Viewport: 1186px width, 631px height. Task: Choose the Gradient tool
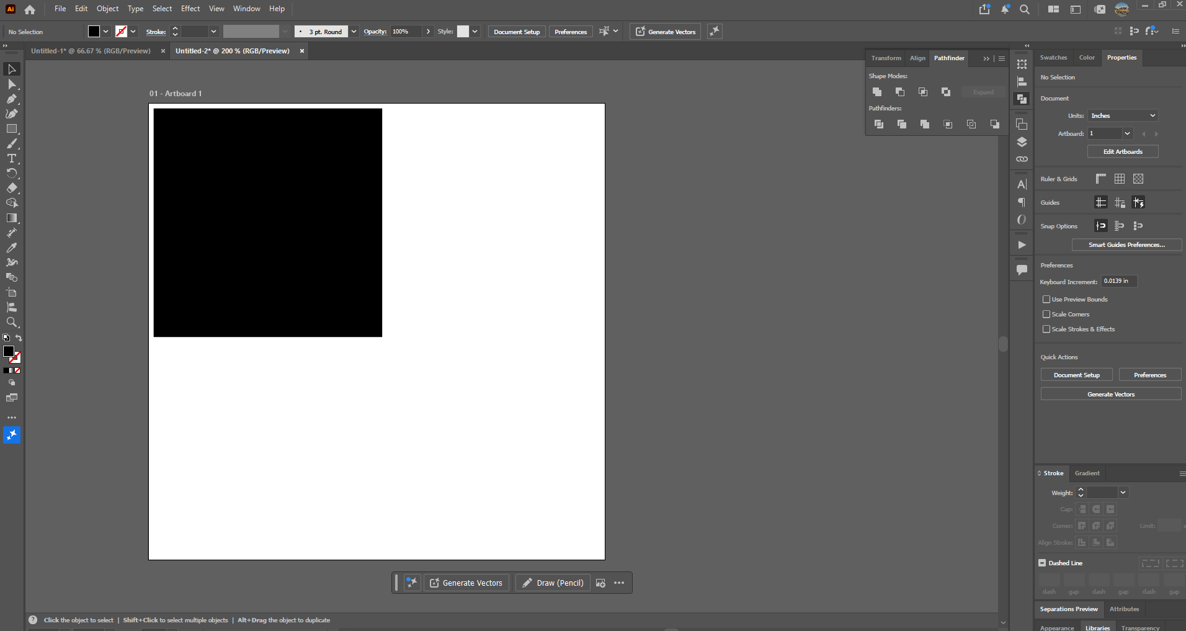coord(12,218)
